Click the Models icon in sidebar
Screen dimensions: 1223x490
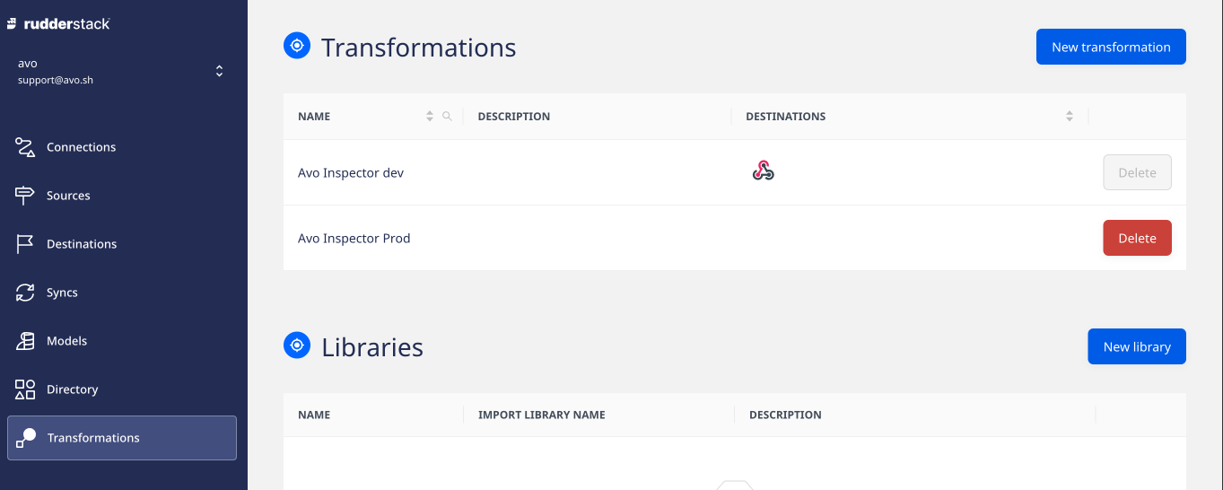coord(25,341)
